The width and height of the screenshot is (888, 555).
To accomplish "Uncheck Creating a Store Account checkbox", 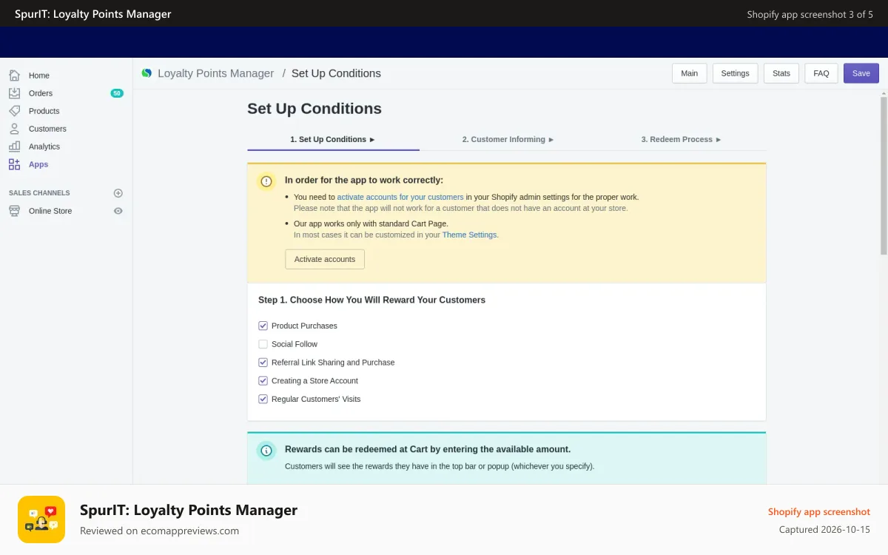I will click(263, 381).
